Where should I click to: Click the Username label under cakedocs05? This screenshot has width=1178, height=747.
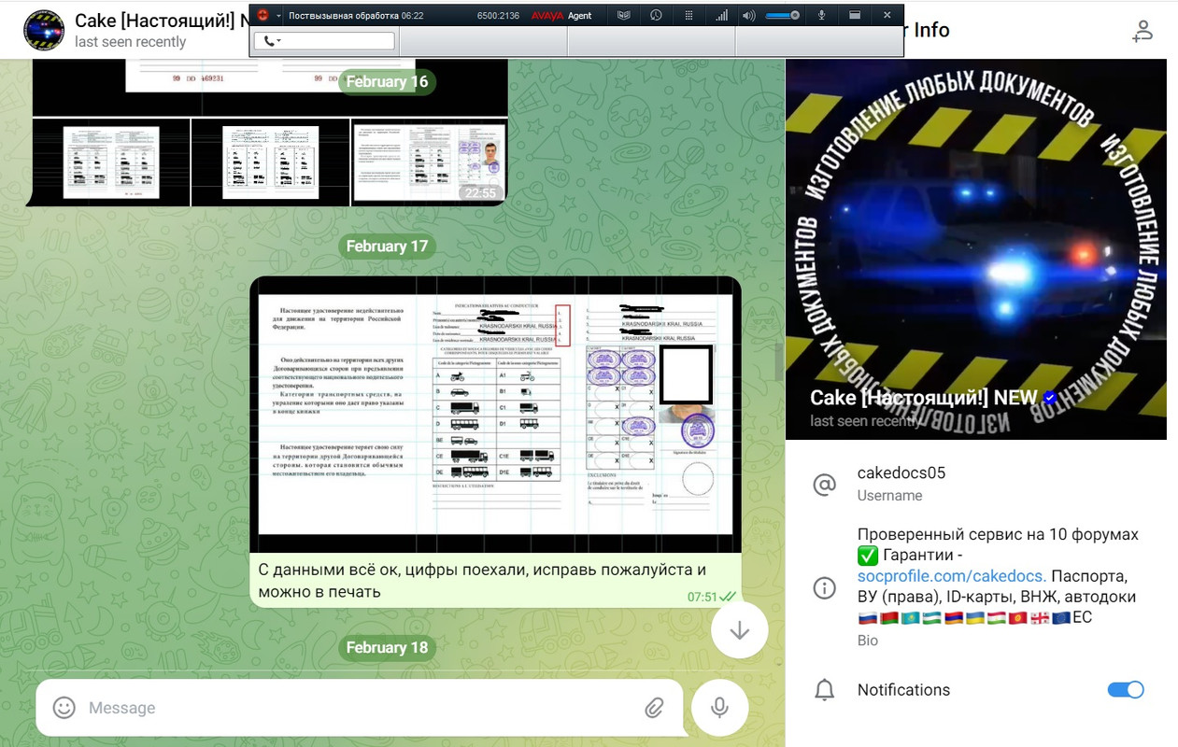tap(890, 496)
